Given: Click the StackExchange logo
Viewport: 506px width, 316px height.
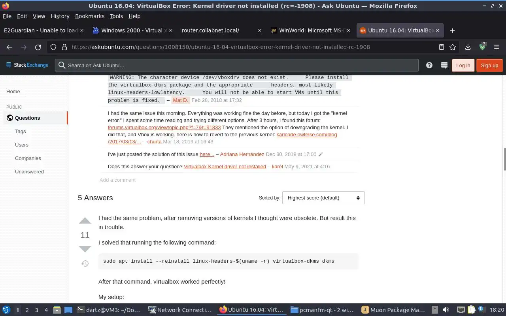Looking at the screenshot, I should [27, 65].
